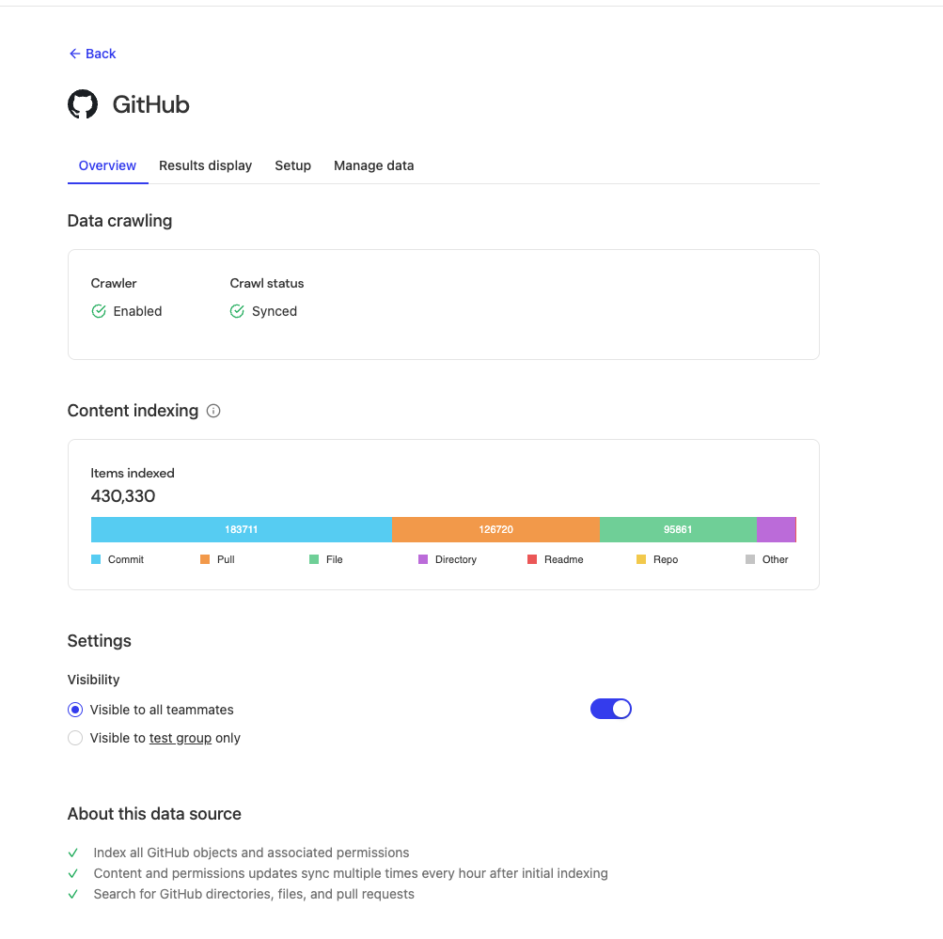Screen dimensions: 943x939
Task: Click the Pull legend color square
Action: pos(205,559)
